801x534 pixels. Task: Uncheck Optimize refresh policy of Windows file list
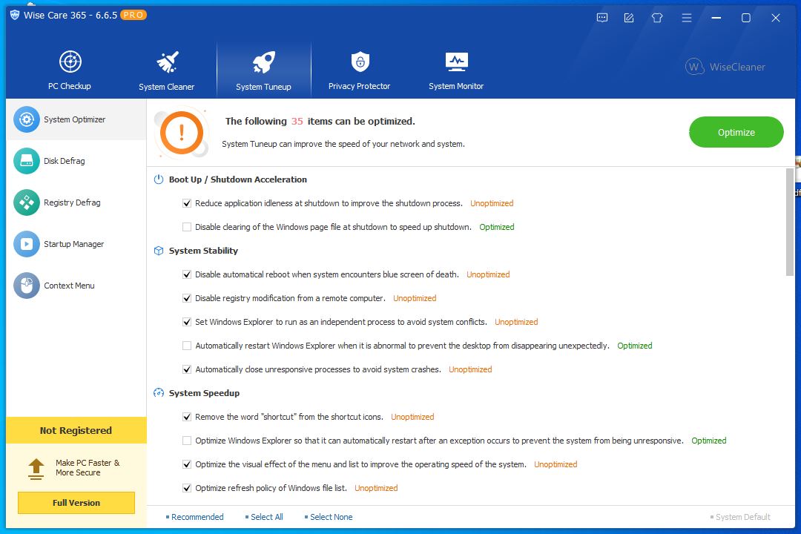187,488
